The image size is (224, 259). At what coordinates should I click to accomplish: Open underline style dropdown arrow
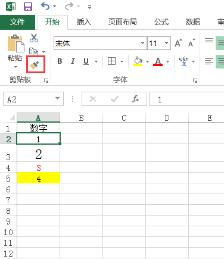pos(96,61)
